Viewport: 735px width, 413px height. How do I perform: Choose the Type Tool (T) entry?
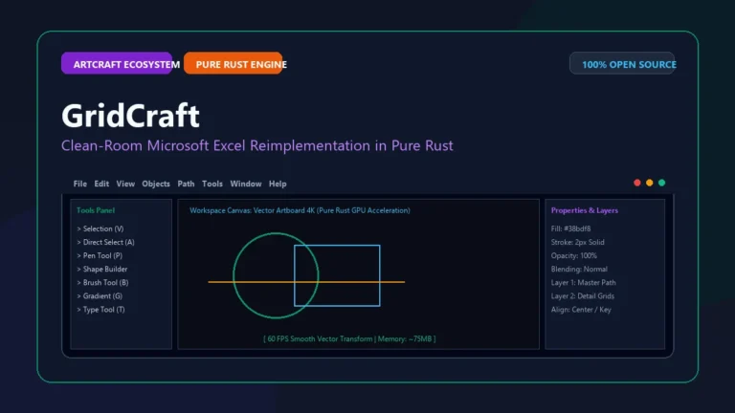pos(100,310)
